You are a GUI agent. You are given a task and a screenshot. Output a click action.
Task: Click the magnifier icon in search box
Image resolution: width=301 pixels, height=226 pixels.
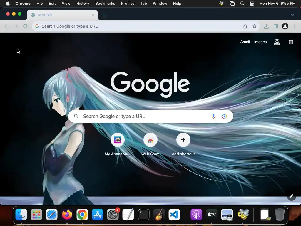76,116
